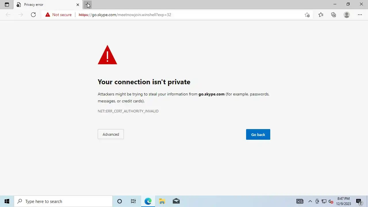Restore down the Edge window

click(348, 4)
